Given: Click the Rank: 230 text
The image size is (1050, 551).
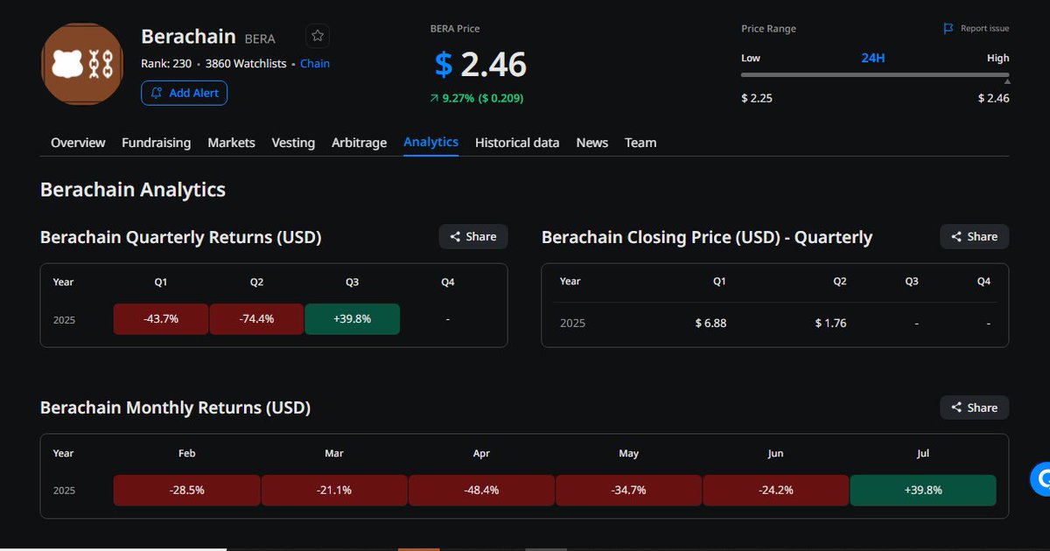Looking at the screenshot, I should click(167, 64).
